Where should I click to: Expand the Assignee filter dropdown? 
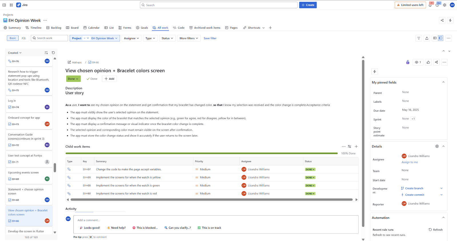point(131,38)
